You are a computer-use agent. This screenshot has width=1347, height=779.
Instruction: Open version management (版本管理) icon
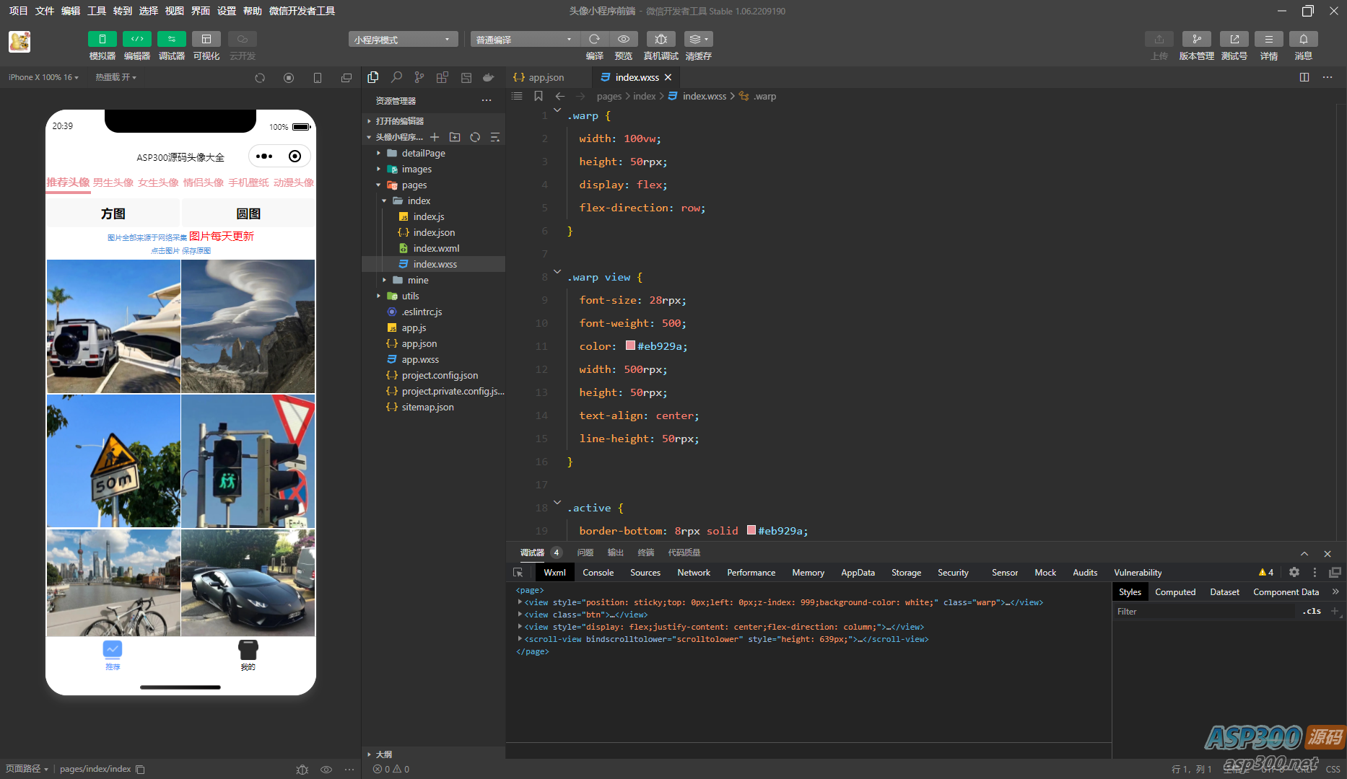click(x=1196, y=40)
